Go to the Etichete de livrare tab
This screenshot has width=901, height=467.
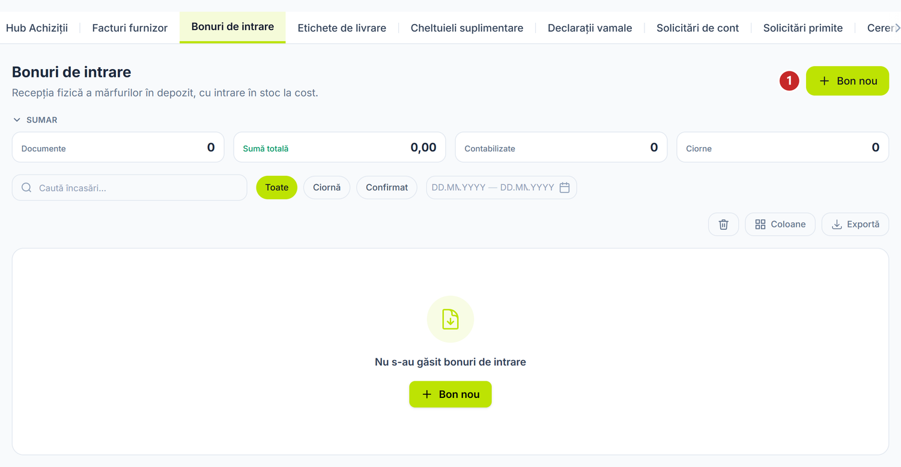(x=342, y=28)
